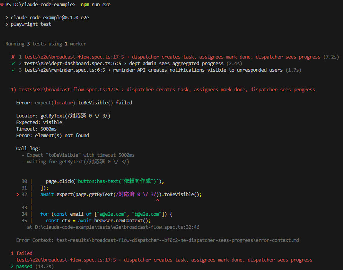Open broadcast-flow.spec.ts link below '1 failed'
Viewport: 343px width, 270px height.
click(66, 260)
